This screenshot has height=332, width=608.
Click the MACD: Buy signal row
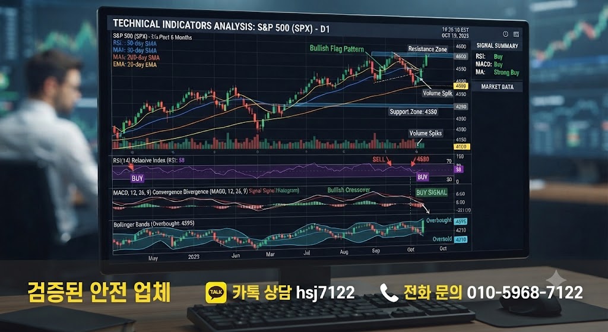(489, 64)
